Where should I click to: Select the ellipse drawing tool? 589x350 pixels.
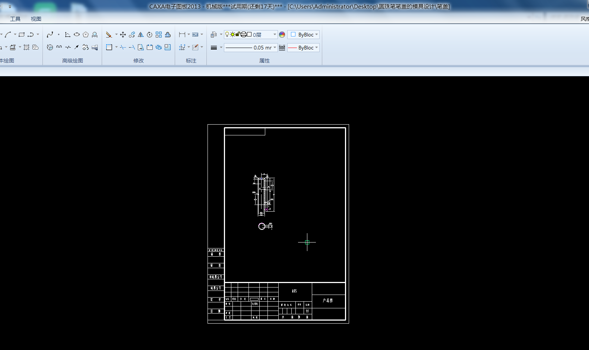coord(77,35)
